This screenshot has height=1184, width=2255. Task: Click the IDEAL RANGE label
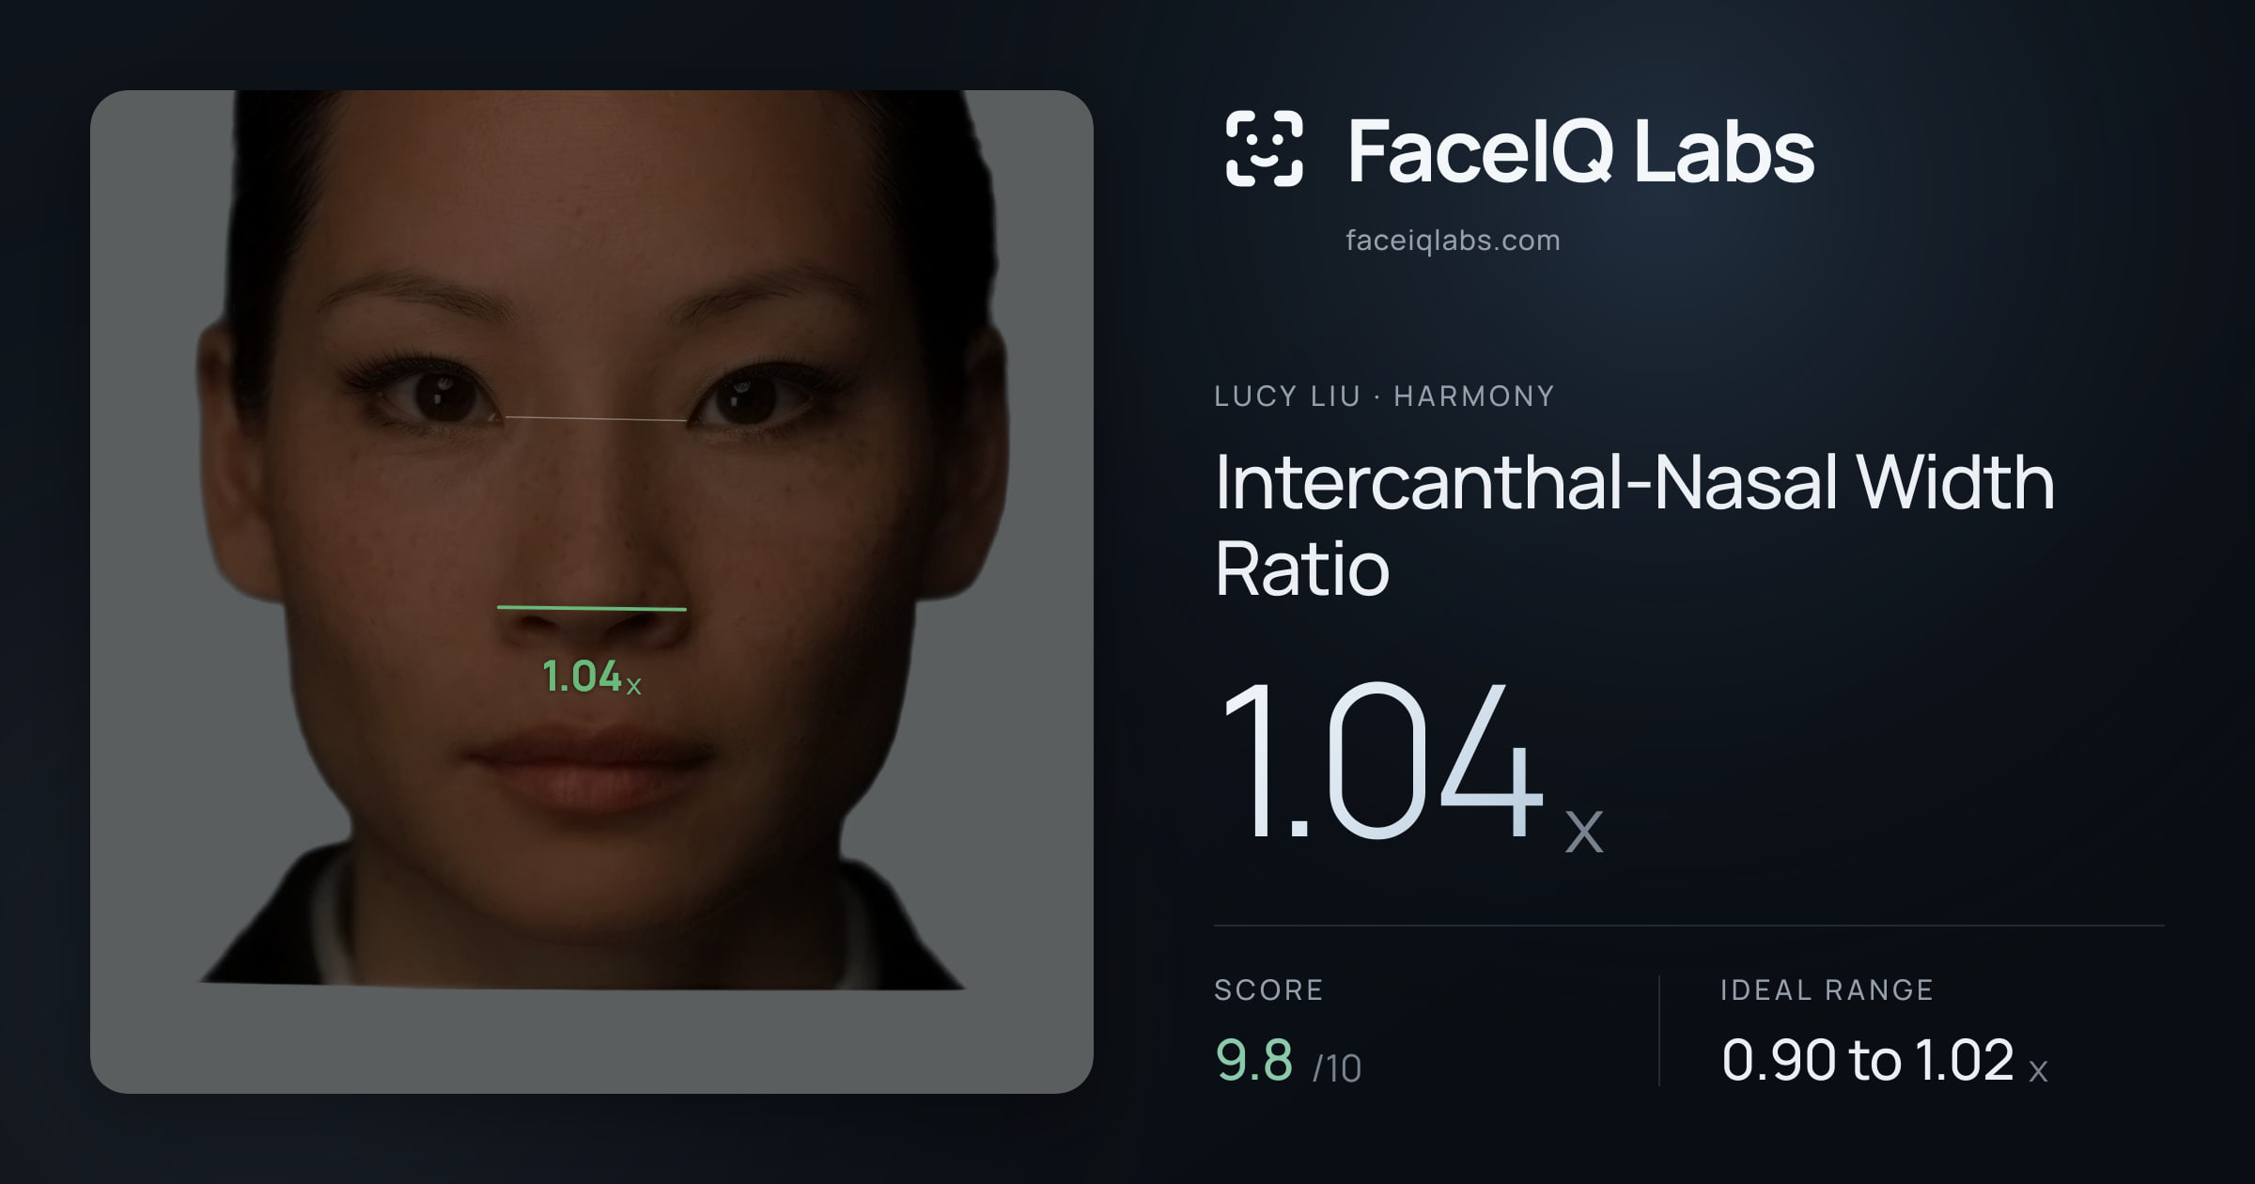click(1827, 989)
